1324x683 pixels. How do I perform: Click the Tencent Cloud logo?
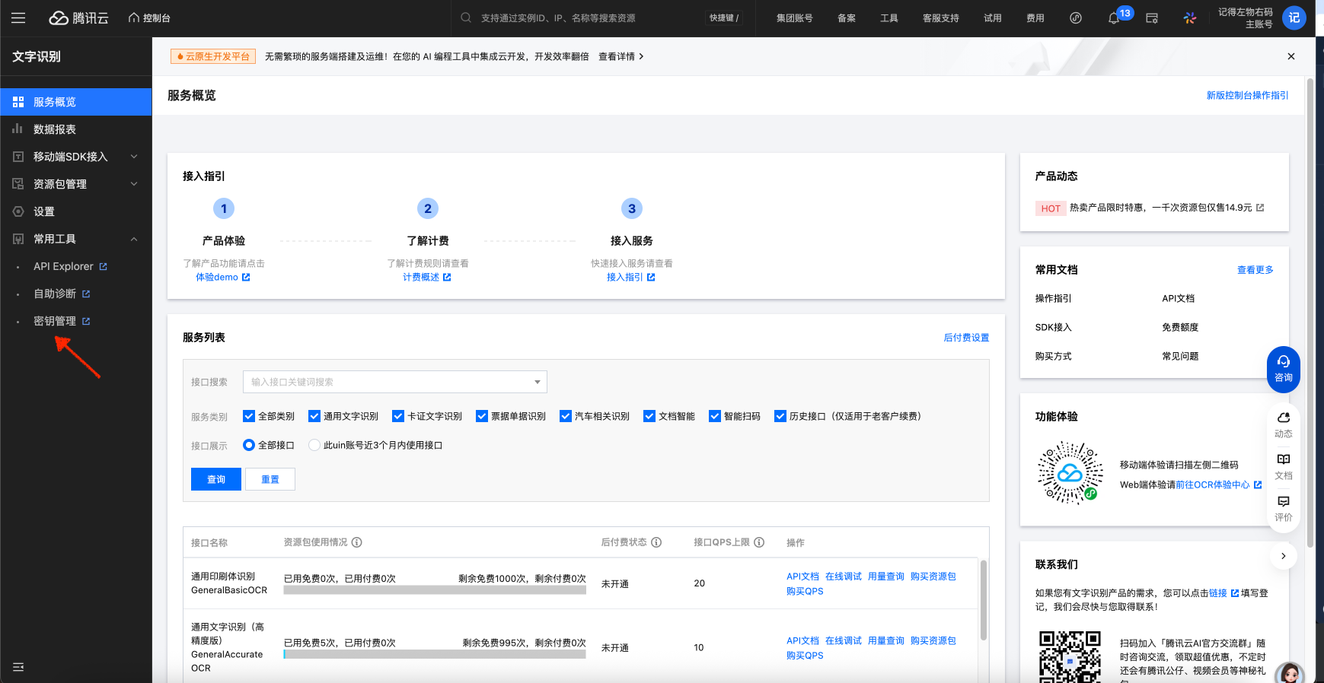[x=79, y=18]
